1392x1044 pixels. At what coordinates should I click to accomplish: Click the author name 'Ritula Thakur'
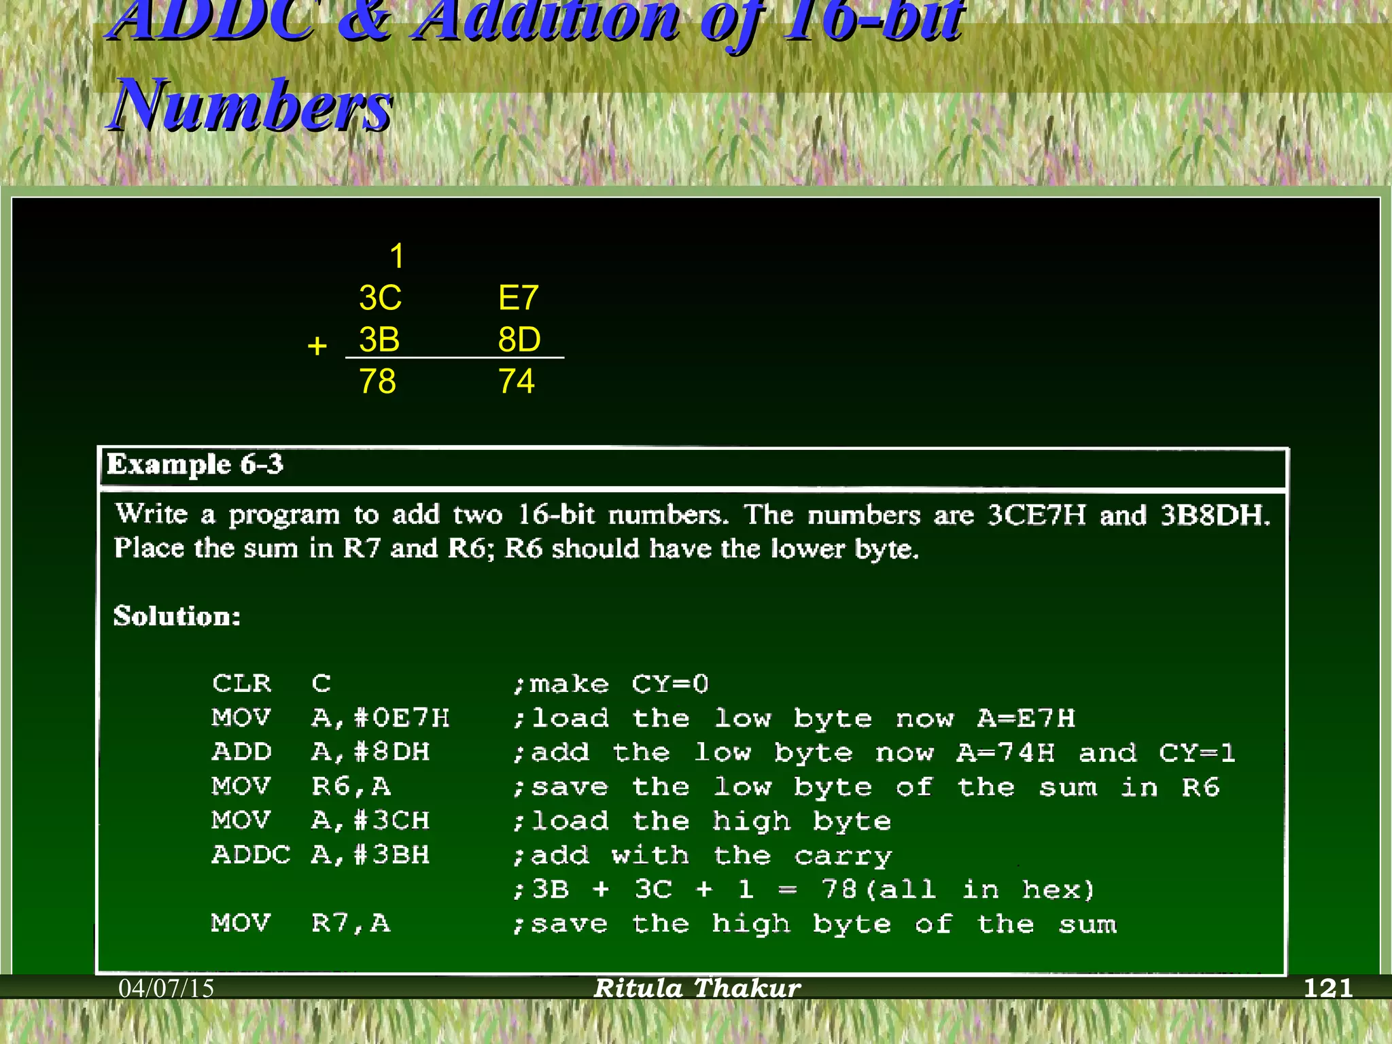(x=697, y=988)
